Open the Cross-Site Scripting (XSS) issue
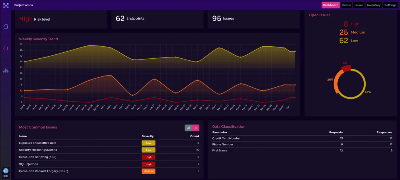Image resolution: width=400 pixels, height=180 pixels. [x=37, y=157]
